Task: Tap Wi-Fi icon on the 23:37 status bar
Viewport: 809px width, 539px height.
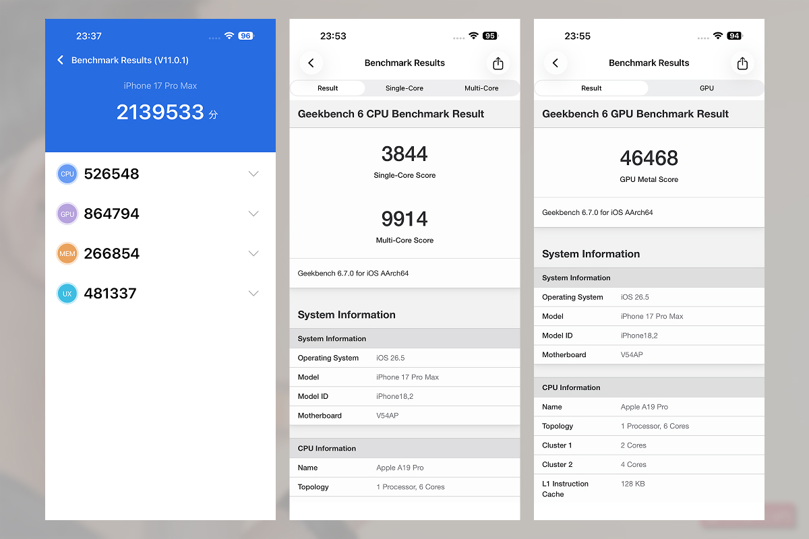Action: click(x=229, y=36)
